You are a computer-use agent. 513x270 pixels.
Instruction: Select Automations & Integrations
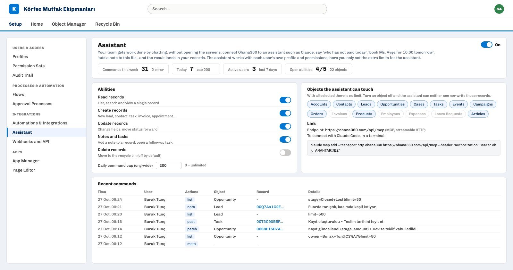coord(46,123)
